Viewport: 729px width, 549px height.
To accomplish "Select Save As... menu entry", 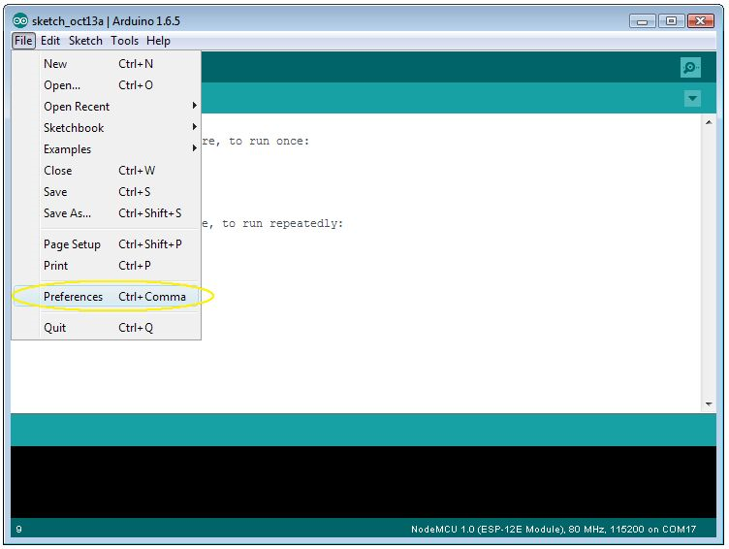I will coord(107,213).
